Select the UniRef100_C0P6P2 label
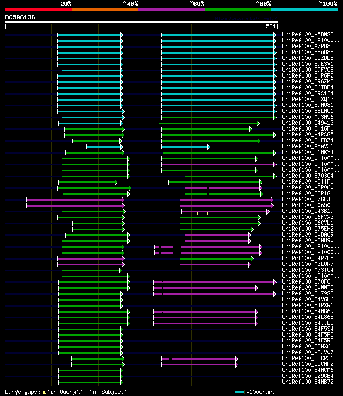Viewport: 343px width, 396px height. [308, 75]
